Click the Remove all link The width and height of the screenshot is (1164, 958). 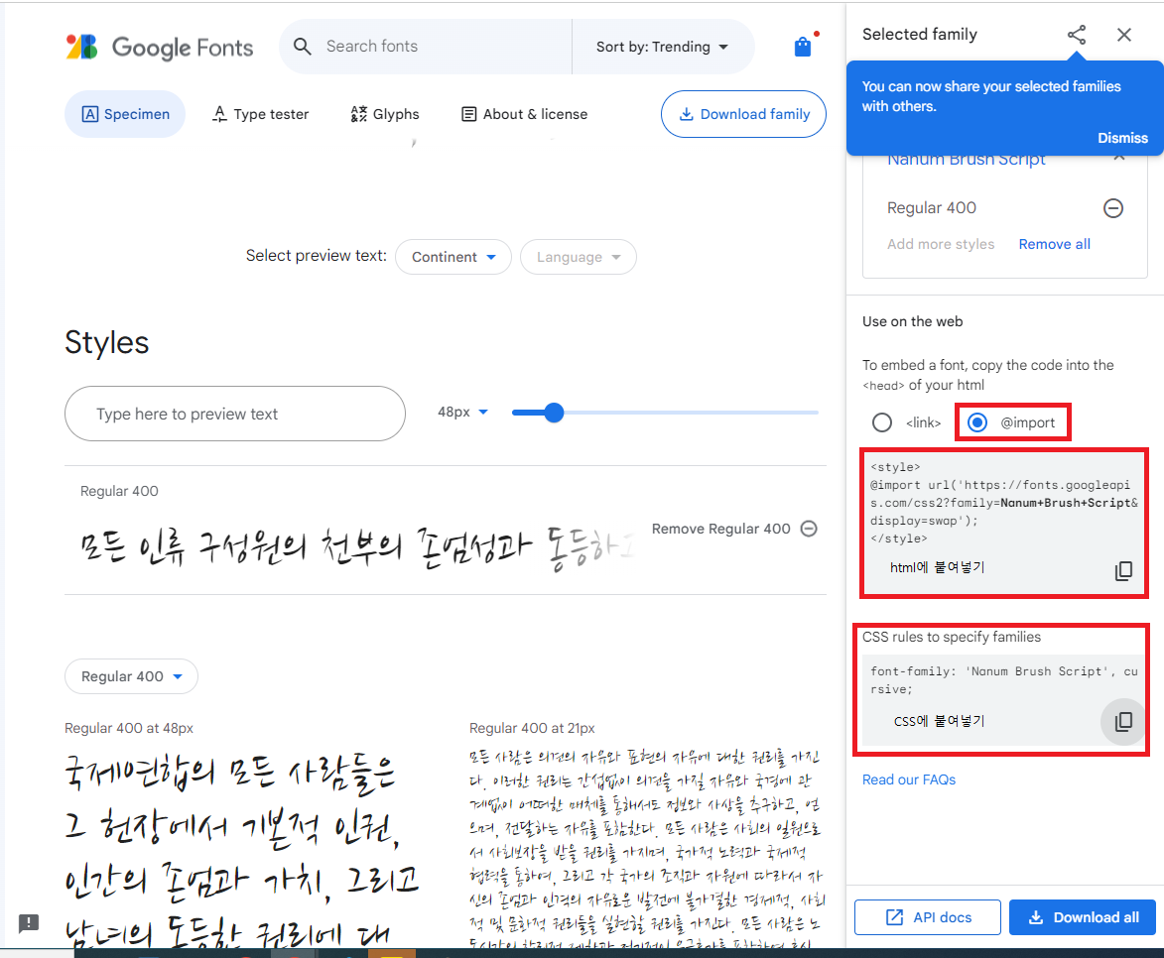pyautogui.click(x=1054, y=244)
